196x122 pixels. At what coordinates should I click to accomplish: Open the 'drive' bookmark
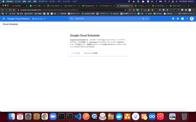point(12,14)
